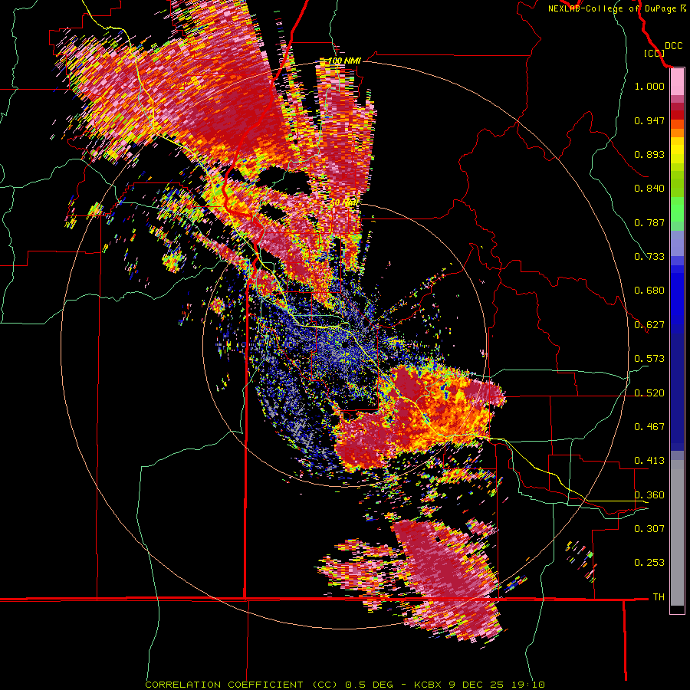Select the 0.253 scale value

[649, 563]
